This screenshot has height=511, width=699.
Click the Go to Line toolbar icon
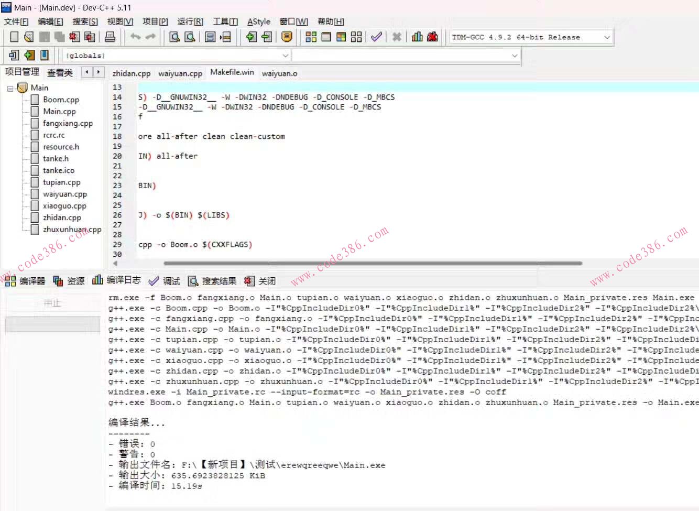click(x=225, y=37)
